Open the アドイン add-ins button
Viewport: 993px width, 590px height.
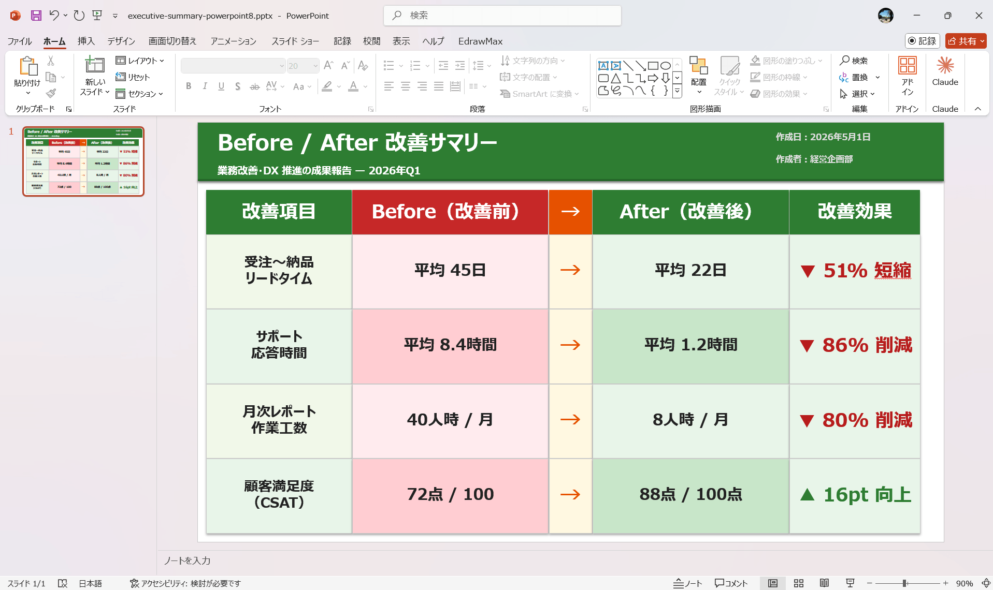point(907,76)
